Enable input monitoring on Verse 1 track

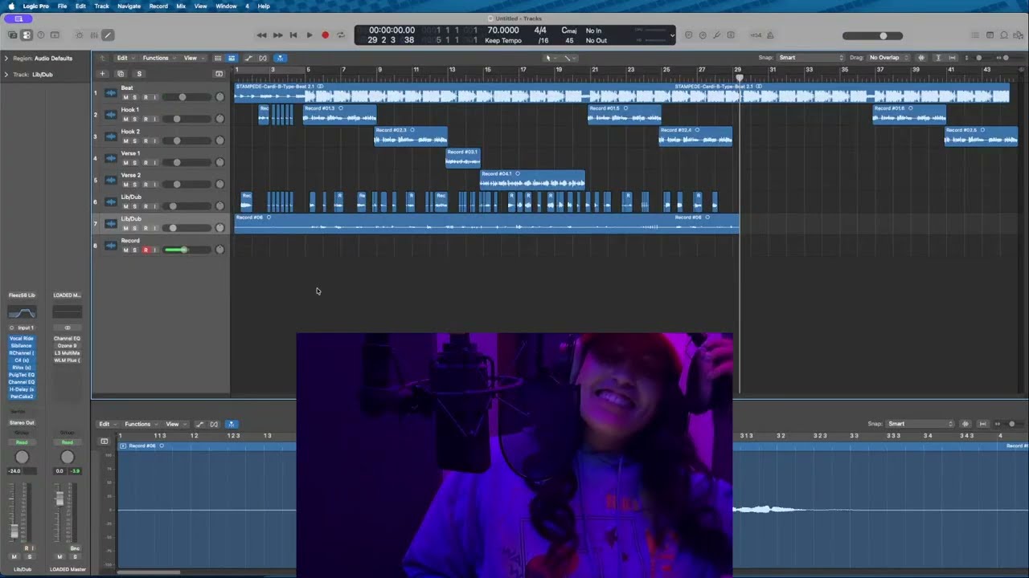click(x=154, y=162)
